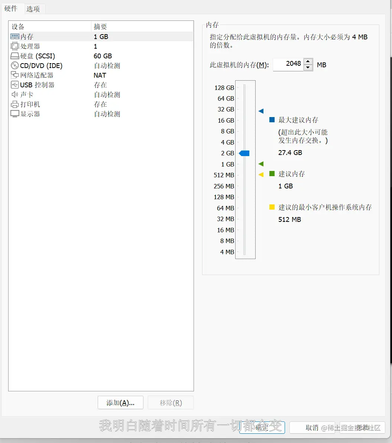Click the 32 MB slider label
Image resolution: width=392 pixels, height=443 pixels.
tap(226, 219)
